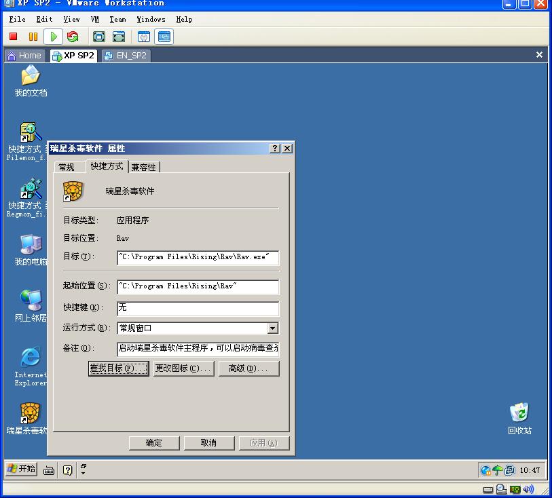552x498 pixels.
Task: Click the network adapter icon in VMware status bar
Action: click(x=515, y=490)
